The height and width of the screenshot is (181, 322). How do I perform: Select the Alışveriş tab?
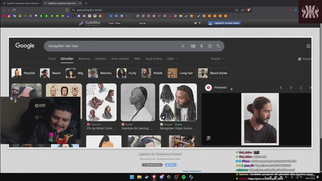tap(84, 59)
